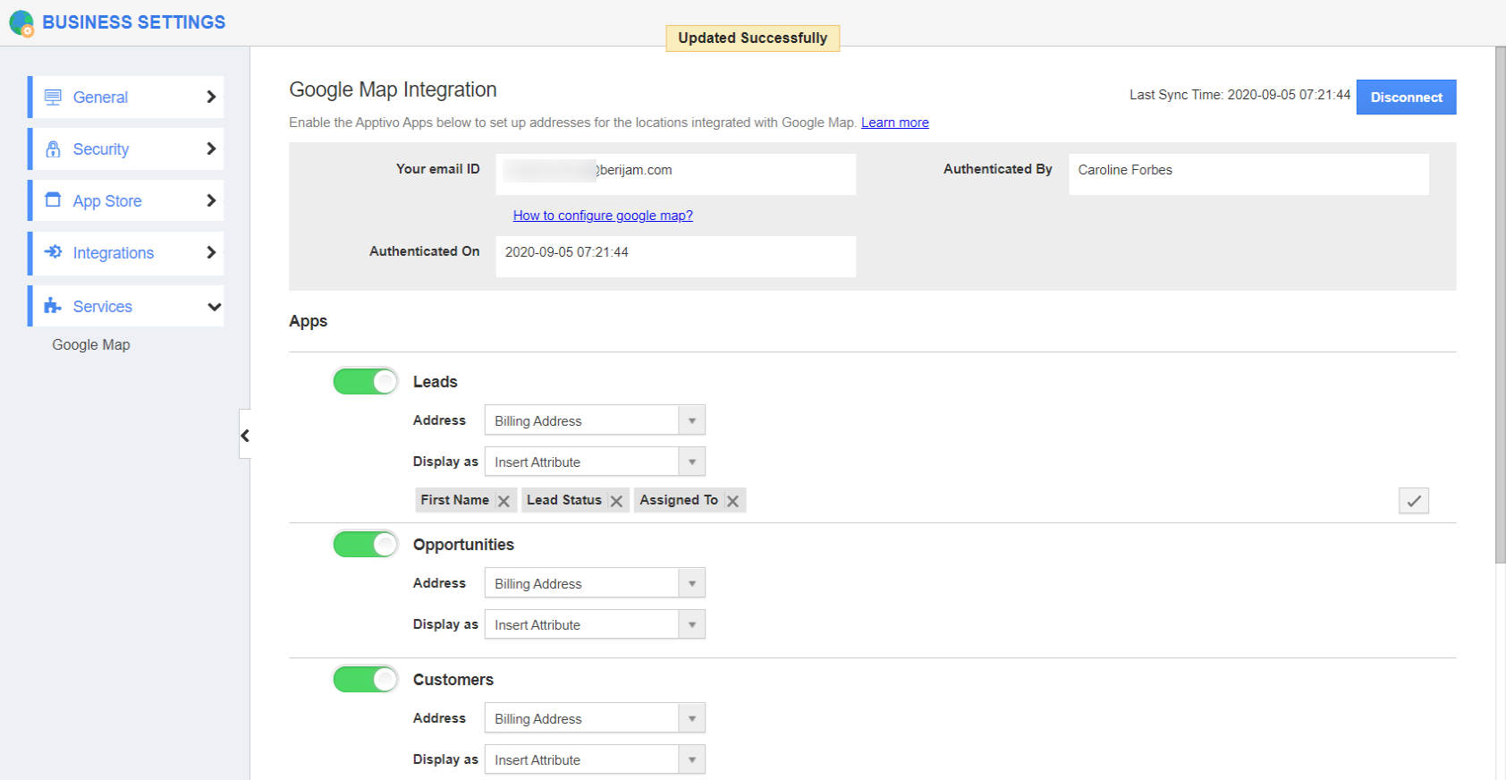This screenshot has height=780, width=1506.
Task: Collapse the left sidebar panel arrow
Action: pos(245,436)
